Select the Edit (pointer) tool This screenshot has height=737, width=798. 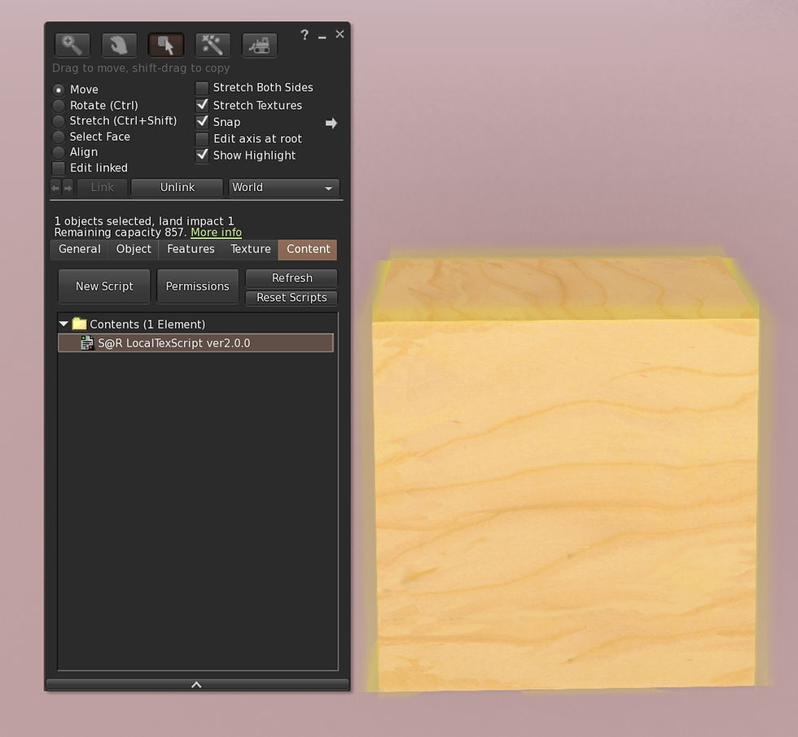166,46
